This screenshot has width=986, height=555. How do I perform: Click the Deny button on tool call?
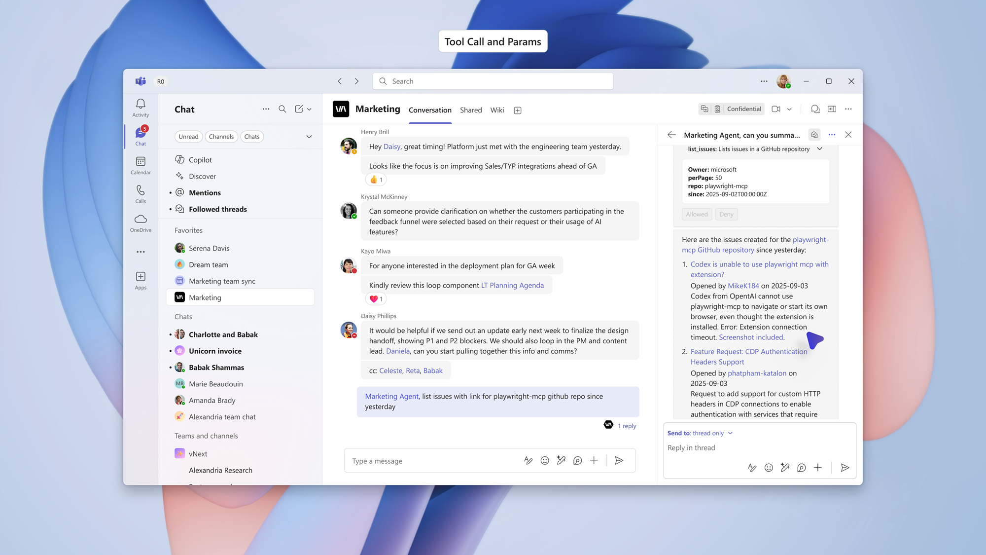[726, 214]
